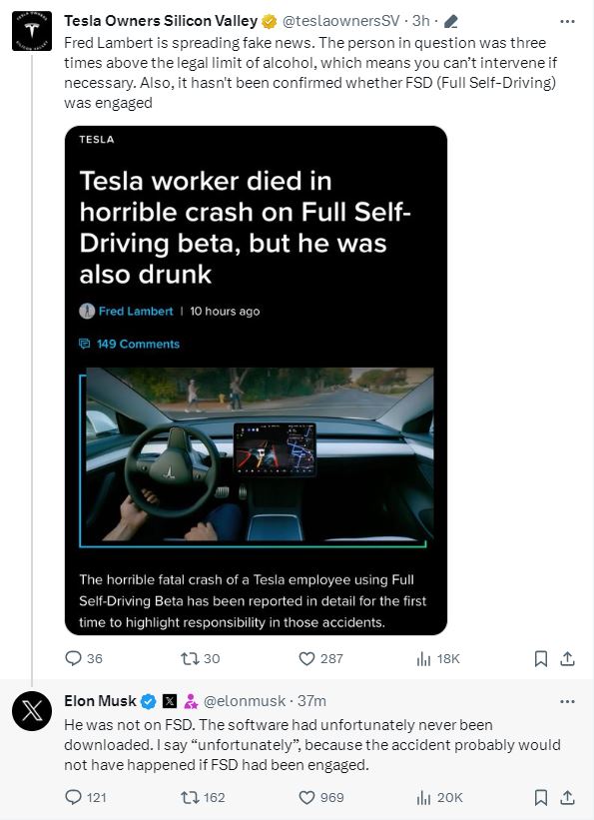594x820 pixels.
Task: Share Elon Musk's reply
Action: (567, 797)
